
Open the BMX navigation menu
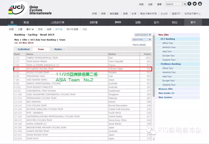tap(118, 22)
